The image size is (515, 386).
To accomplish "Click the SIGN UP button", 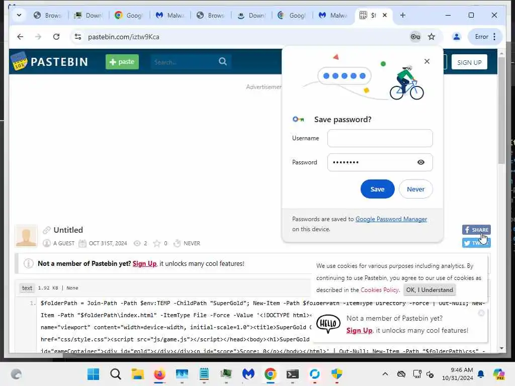I will pyautogui.click(x=469, y=62).
